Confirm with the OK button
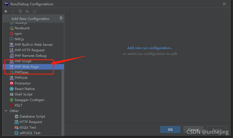Image resolution: width=233 pixels, height=138 pixels. tap(170, 129)
